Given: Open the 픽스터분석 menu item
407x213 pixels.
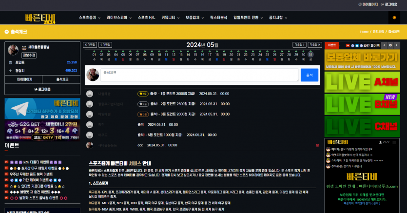Looking at the screenshot, I should (218, 18).
